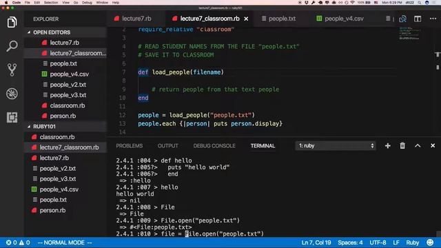Select lecture7_classroom.rb in RUBY101 folder
The width and height of the screenshot is (441, 248).
click(65, 147)
